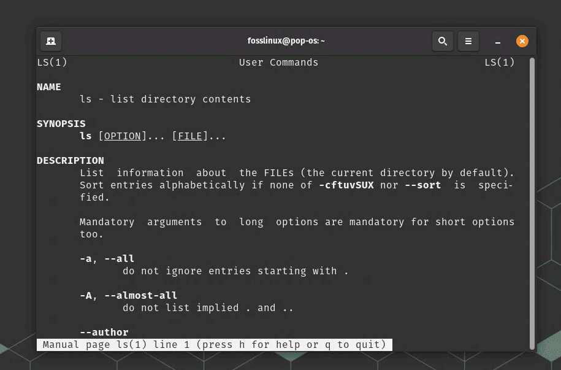The image size is (561, 370).
Task: Click the right LS(1) header text
Action: [x=500, y=63]
